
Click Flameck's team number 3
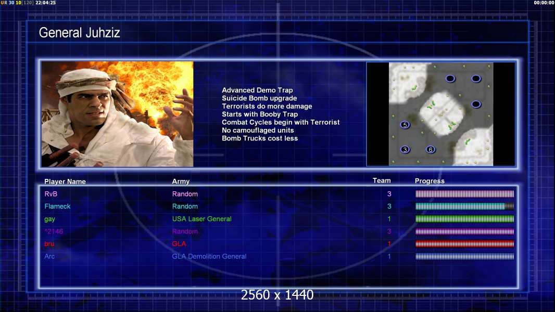tap(389, 206)
